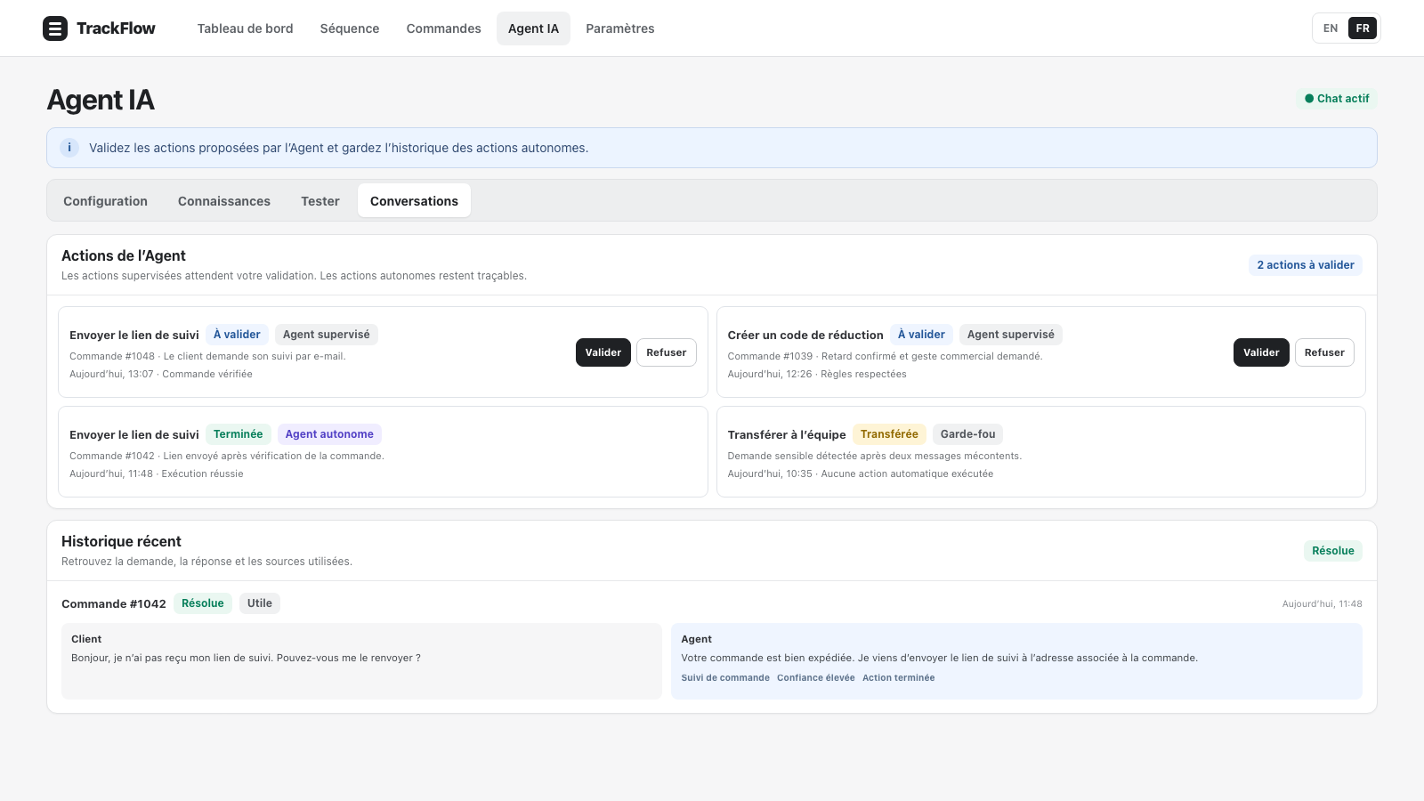This screenshot has height=801, width=1424.
Task: Click the "Confiance élevée" tag
Action: click(x=816, y=678)
